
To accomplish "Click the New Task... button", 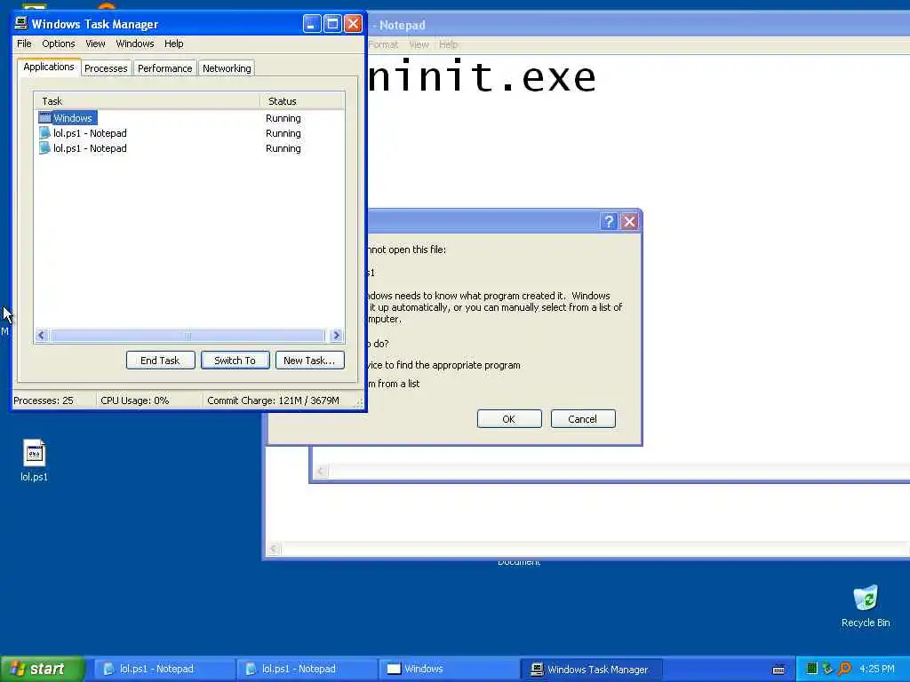I will click(309, 361).
